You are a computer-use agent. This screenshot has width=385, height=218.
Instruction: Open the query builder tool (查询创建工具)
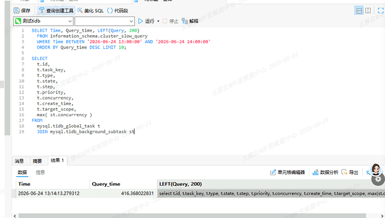point(56,11)
